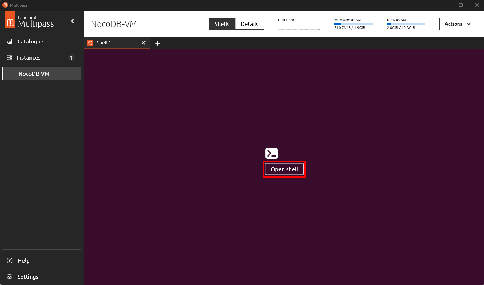This screenshot has width=484, height=285.
Task: Collapse the sidebar using the chevron arrow
Action: 72,21
